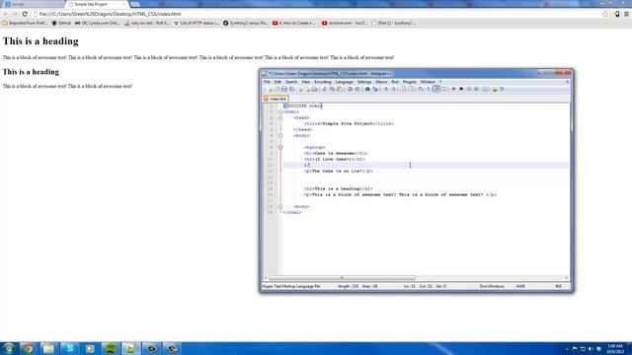Start macro recording with the red Record icon

pos(453,89)
